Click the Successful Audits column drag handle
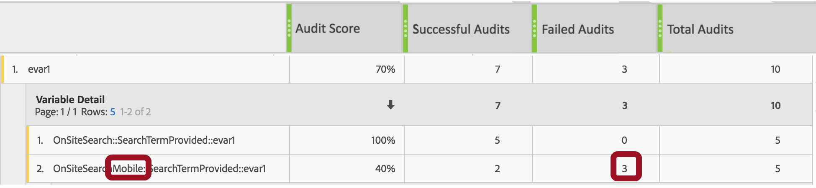This screenshot has width=816, height=188. tap(405, 28)
